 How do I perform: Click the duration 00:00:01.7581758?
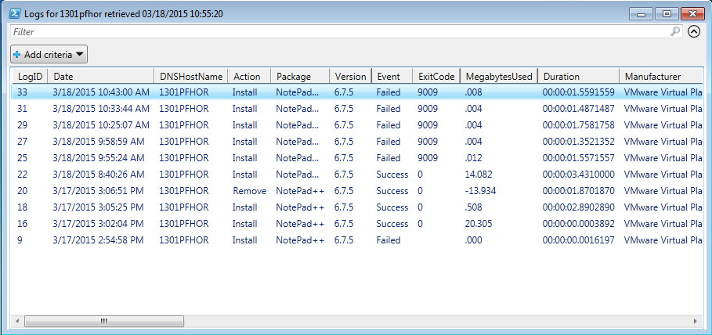579,125
